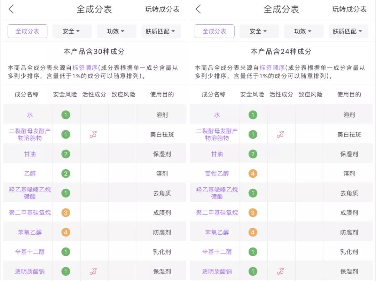Tap the left back arrow icon
The width and height of the screenshot is (376, 281).
point(11,9)
